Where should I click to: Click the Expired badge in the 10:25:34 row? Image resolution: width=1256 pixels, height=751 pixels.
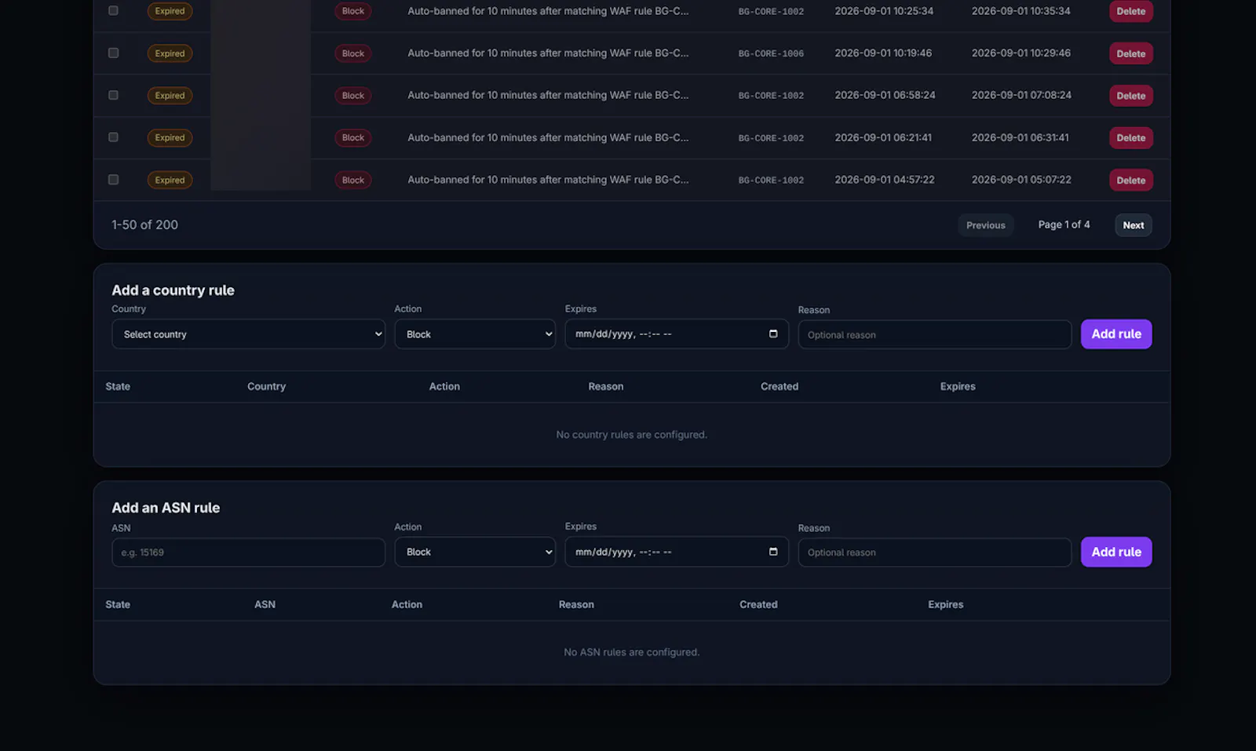tap(170, 11)
